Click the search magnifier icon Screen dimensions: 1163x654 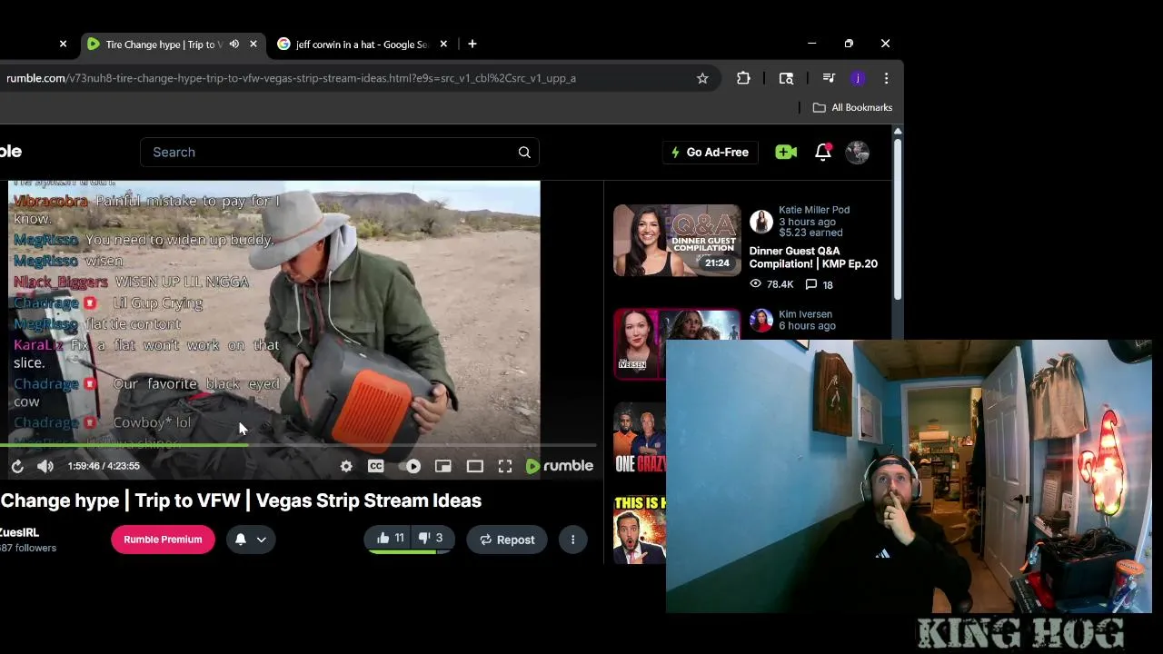524,152
